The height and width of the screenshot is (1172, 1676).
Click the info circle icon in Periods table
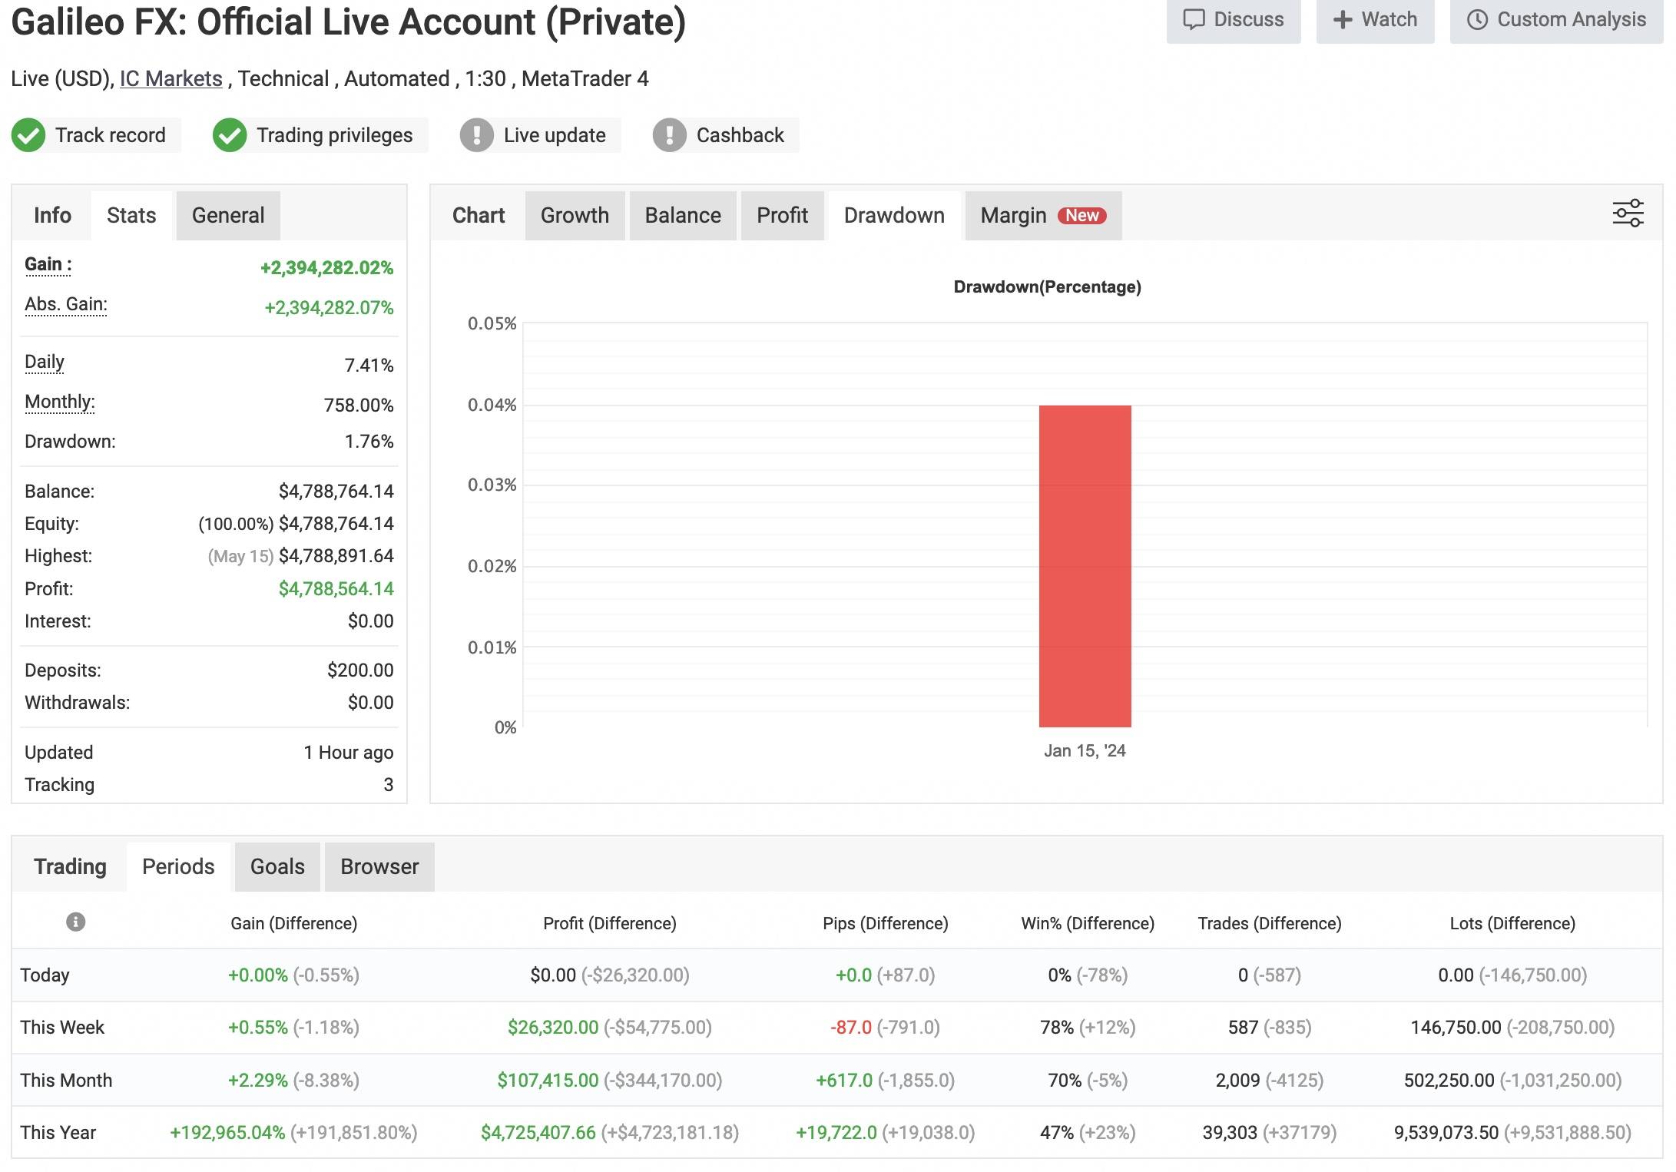tap(75, 922)
